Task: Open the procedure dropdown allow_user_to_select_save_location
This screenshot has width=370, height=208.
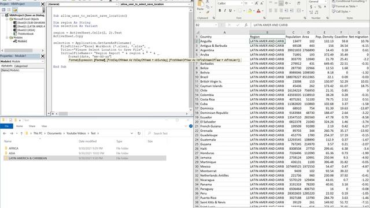Action: 189,4
